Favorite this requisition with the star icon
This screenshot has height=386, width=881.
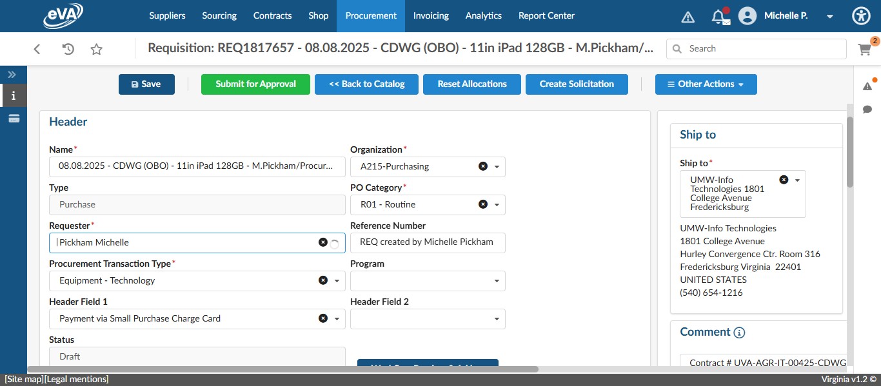(96, 48)
